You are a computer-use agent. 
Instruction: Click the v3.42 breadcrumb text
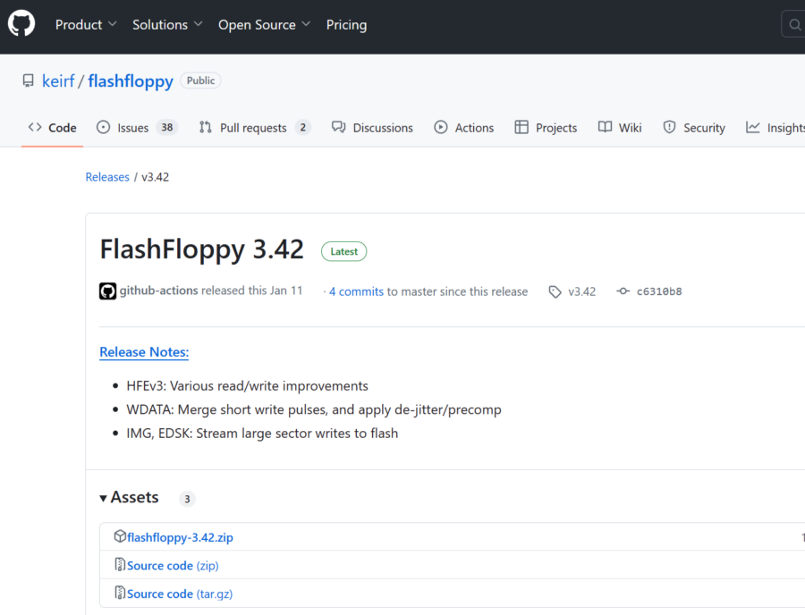coord(155,177)
